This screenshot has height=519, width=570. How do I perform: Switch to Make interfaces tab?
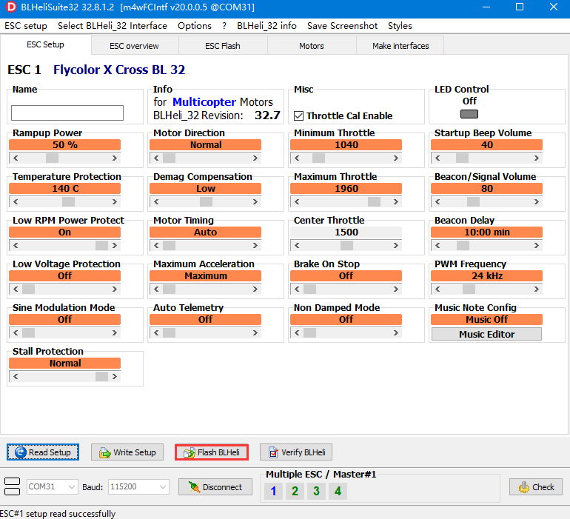tap(400, 46)
